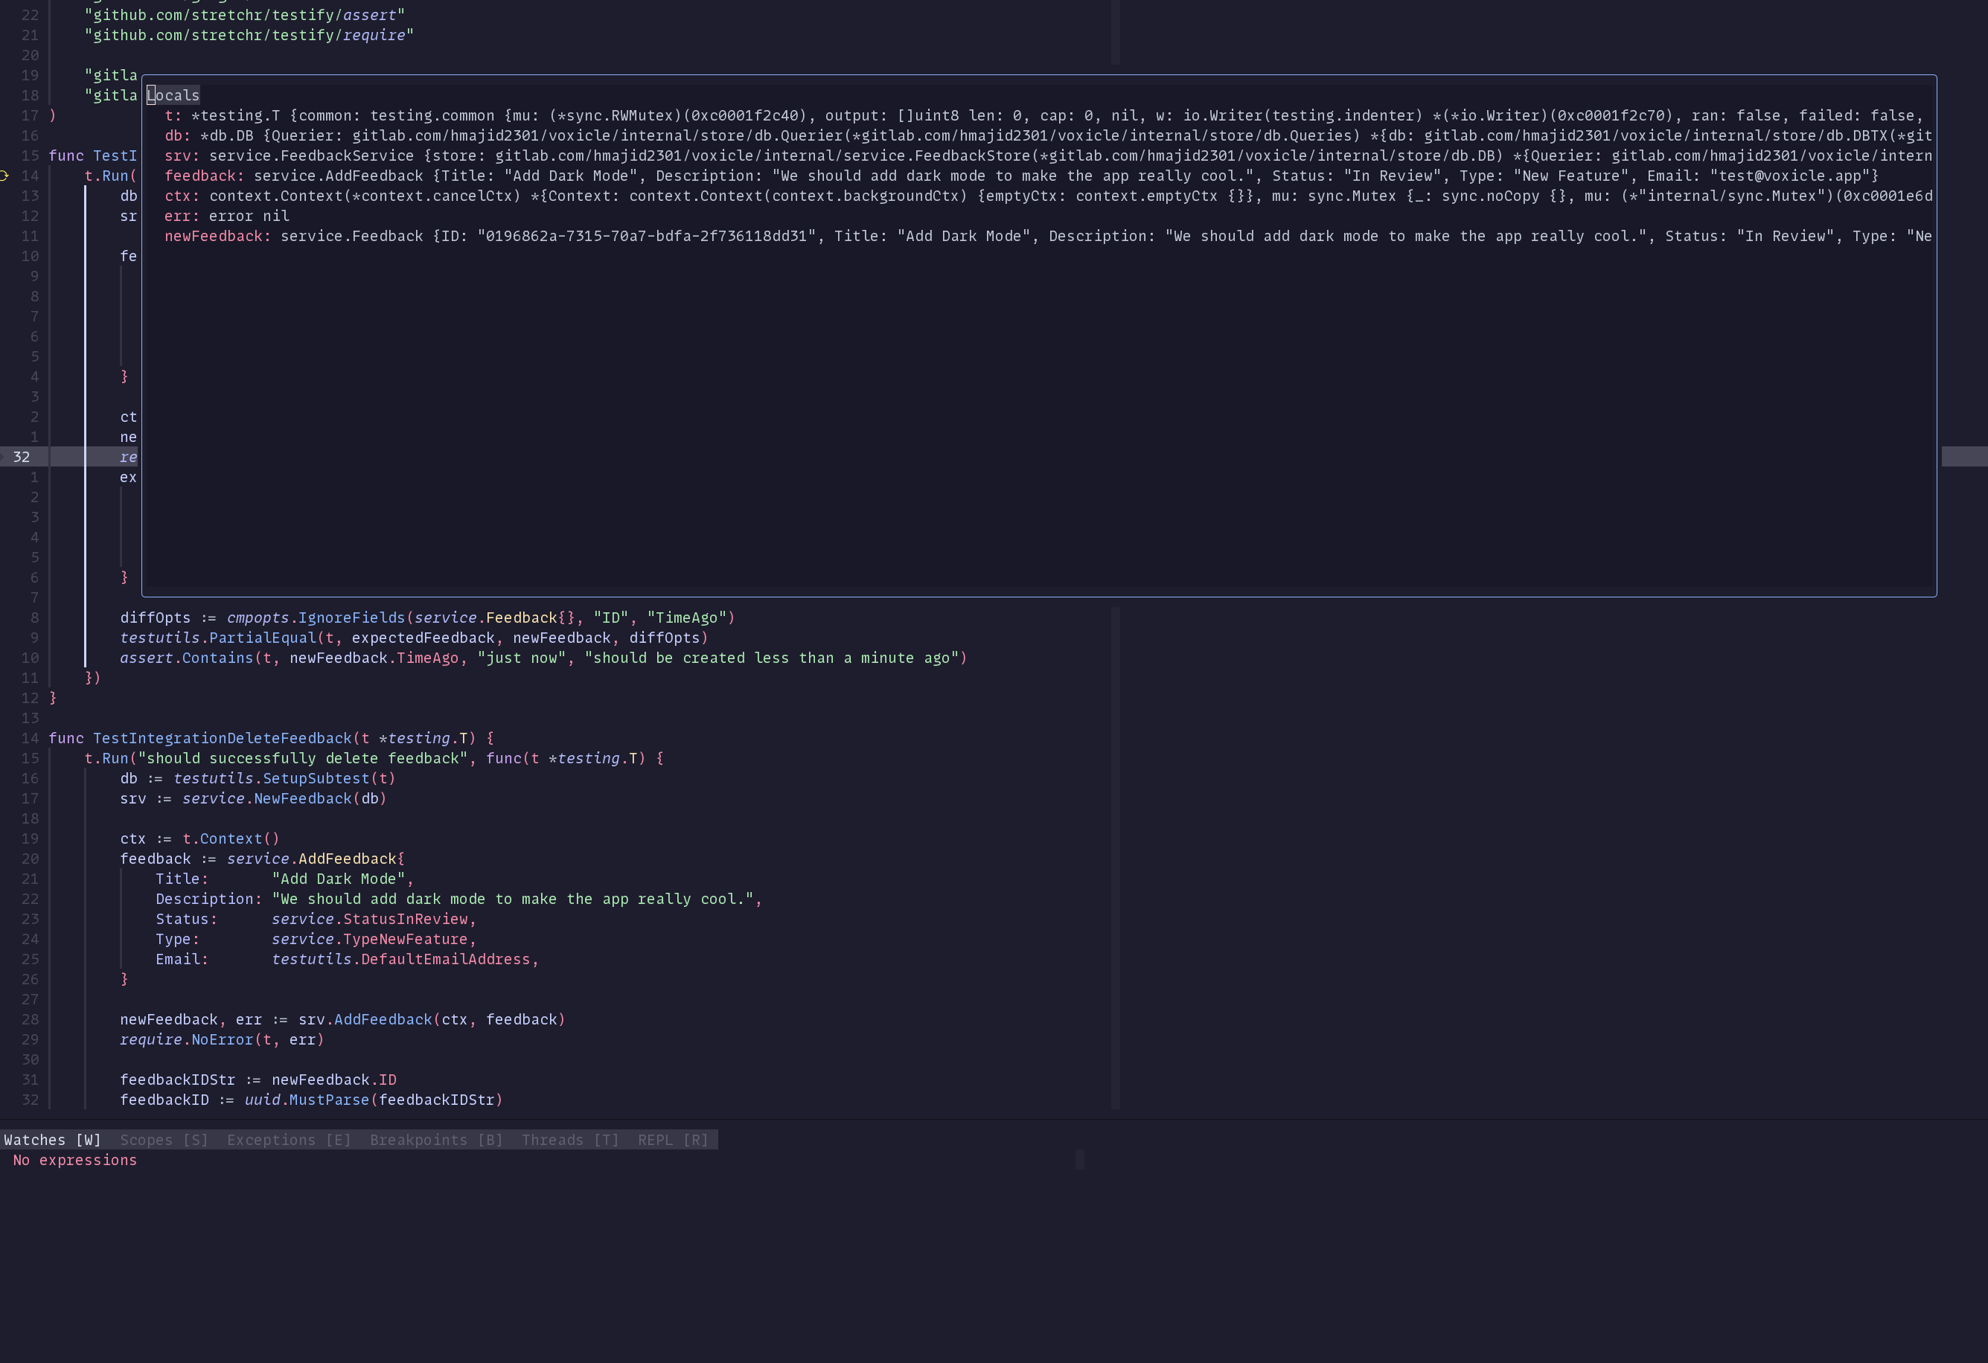Click 't.Context()' in ctx assignment

(231, 838)
